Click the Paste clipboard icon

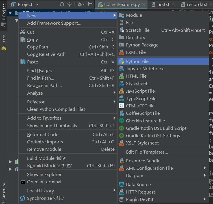(x=23, y=61)
